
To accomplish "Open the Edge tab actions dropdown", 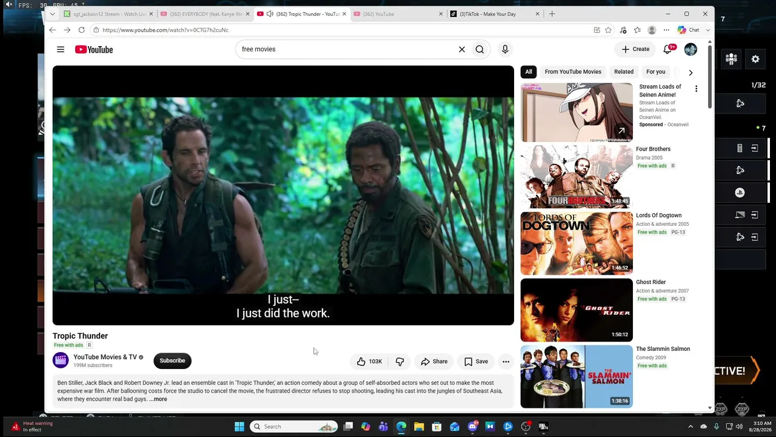I will 53,14.
